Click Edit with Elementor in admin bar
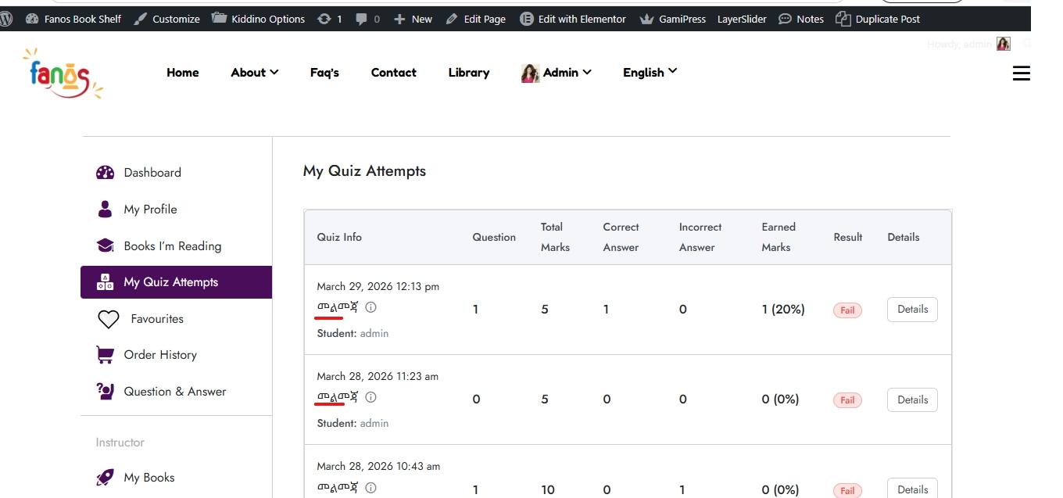Screen dimensions: 1063x498 (573, 19)
